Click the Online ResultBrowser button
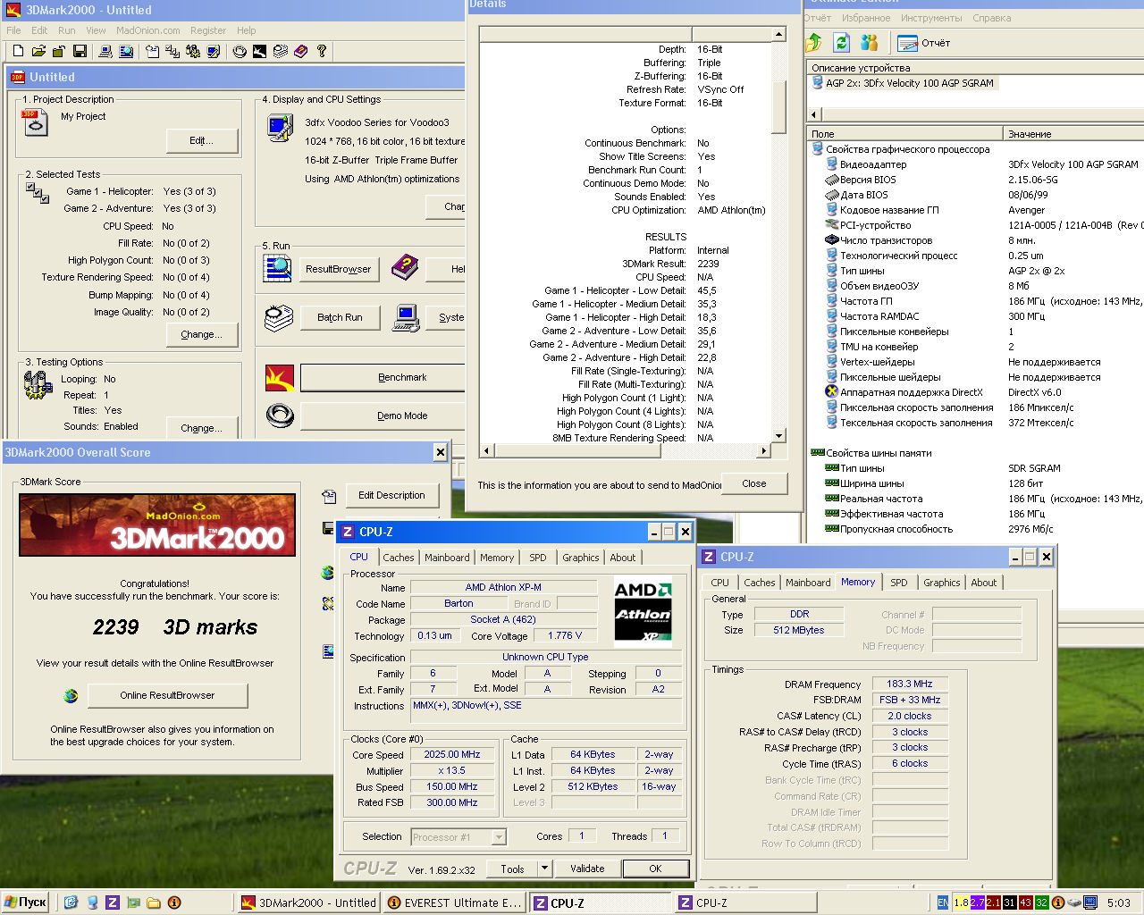The height and width of the screenshot is (915, 1144). pos(167,695)
